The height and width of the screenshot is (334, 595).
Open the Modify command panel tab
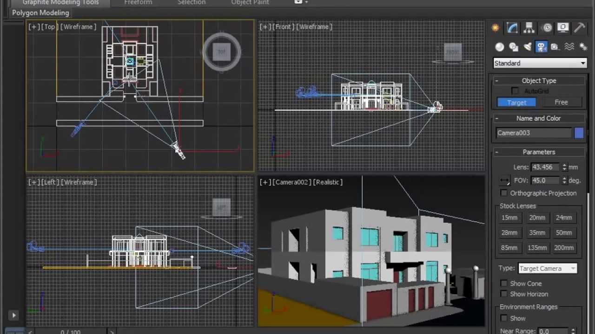point(512,28)
